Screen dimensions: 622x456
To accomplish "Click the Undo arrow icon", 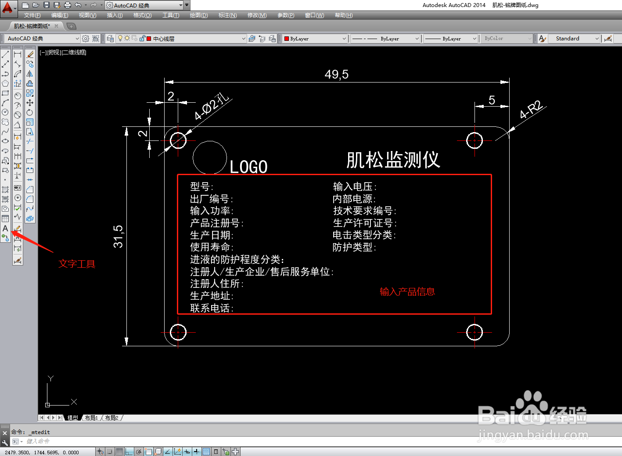I will [x=78, y=5].
